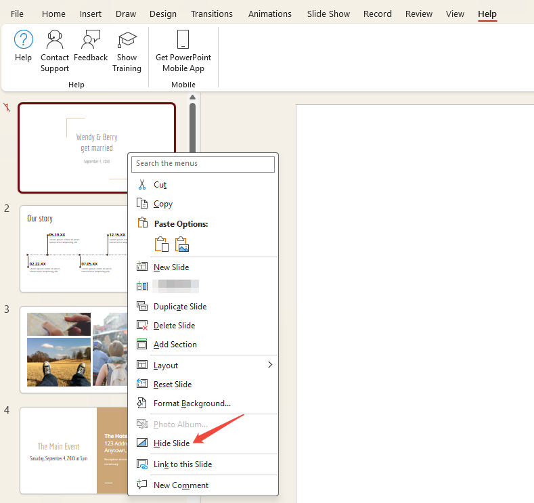Choose paste as Picture option
The width and height of the screenshot is (534, 503).
[182, 244]
